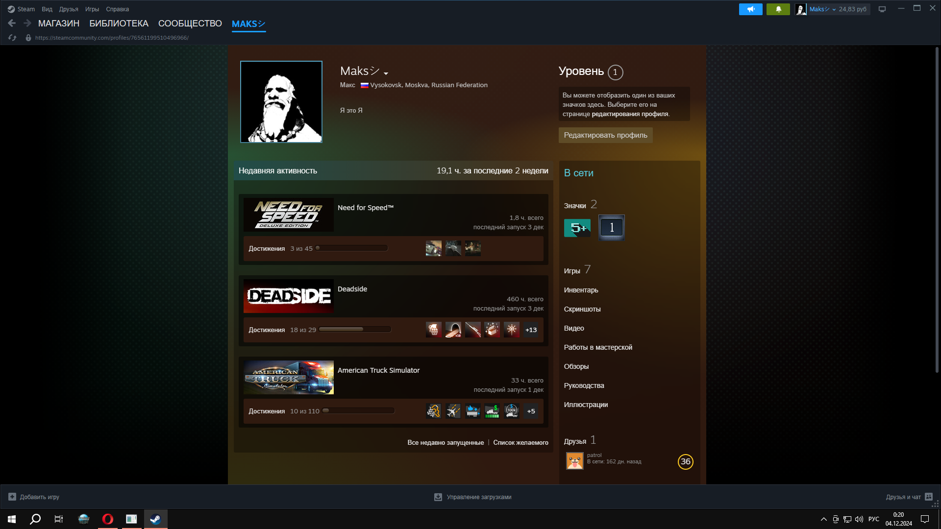Go to БИБЛИОТЕКА tab
The image size is (941, 529).
click(x=119, y=24)
